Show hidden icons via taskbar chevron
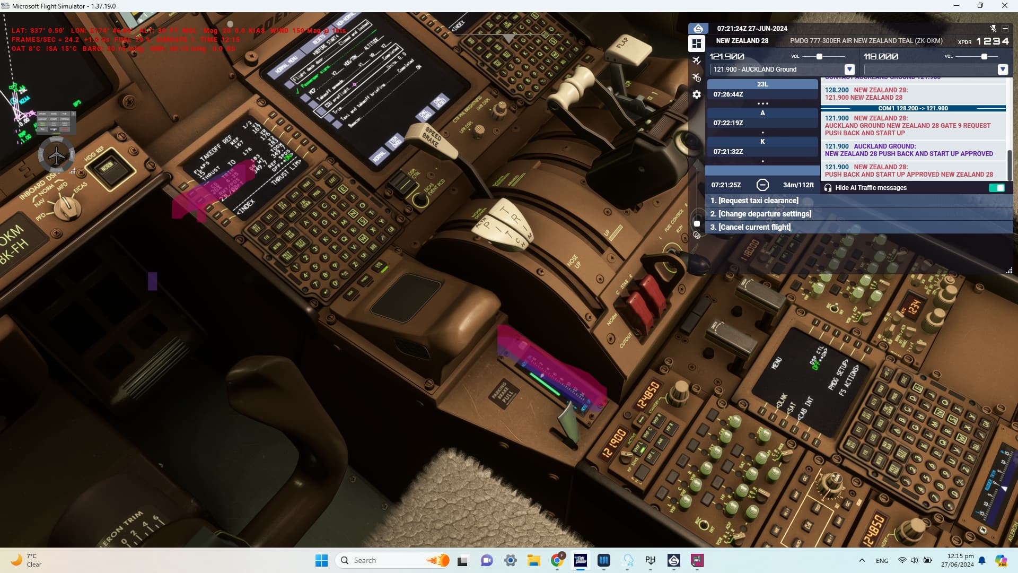Screen dimensions: 1018x573 tap(862, 560)
